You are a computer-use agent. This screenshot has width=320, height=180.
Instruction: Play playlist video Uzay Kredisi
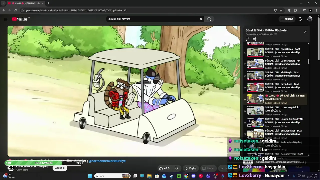(275, 64)
